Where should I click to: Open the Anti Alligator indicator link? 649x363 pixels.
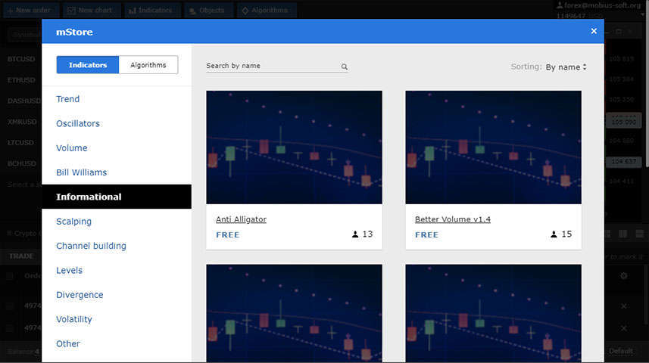coord(241,219)
